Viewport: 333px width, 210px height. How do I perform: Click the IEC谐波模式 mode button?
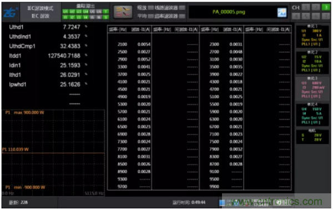[x=41, y=12]
